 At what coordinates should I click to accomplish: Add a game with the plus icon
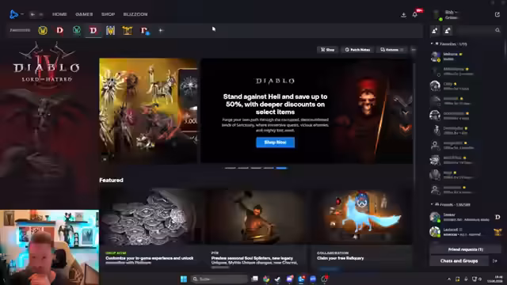[x=161, y=30]
